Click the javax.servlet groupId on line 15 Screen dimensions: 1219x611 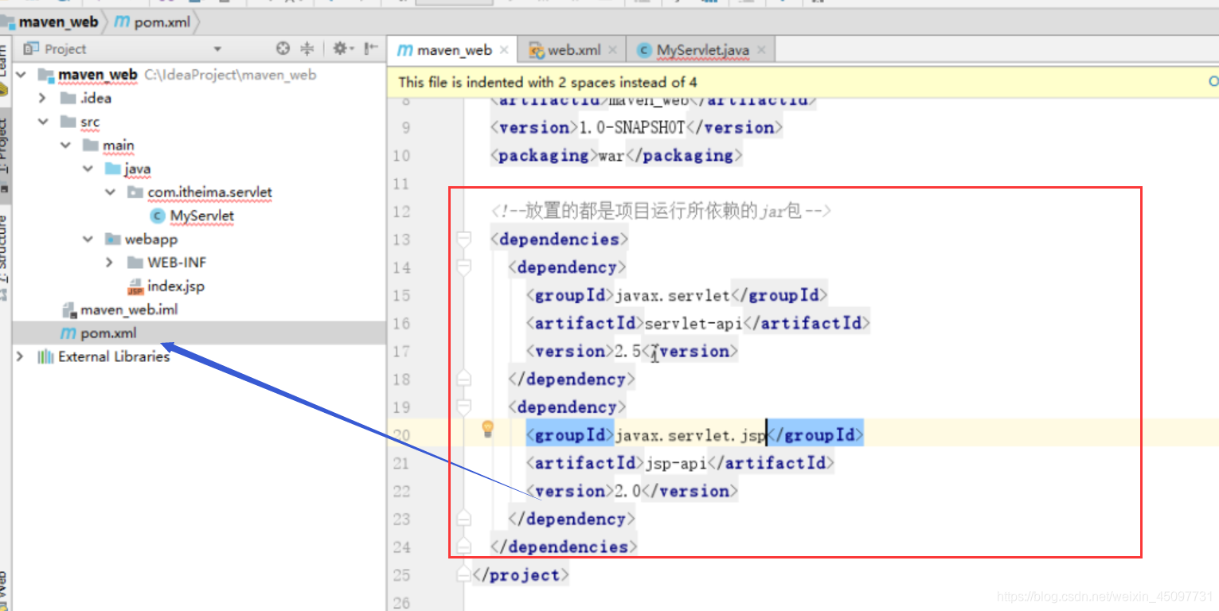(x=672, y=295)
